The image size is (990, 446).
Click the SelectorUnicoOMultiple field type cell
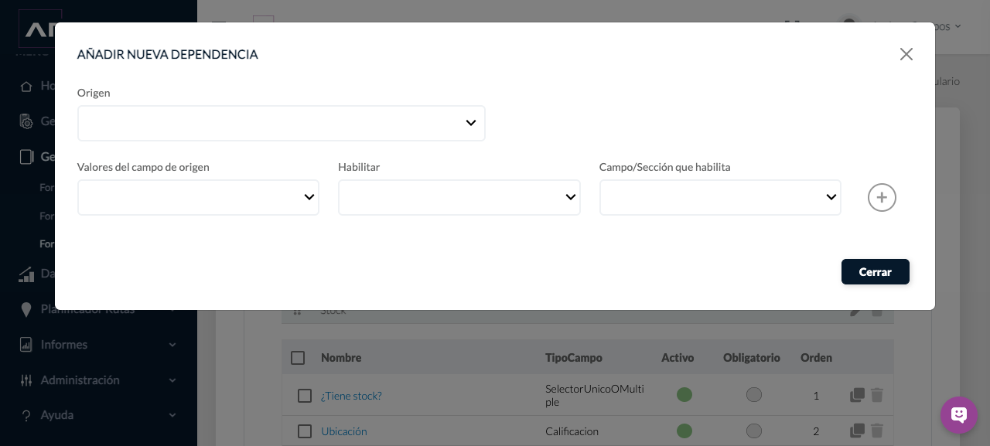[595, 396]
